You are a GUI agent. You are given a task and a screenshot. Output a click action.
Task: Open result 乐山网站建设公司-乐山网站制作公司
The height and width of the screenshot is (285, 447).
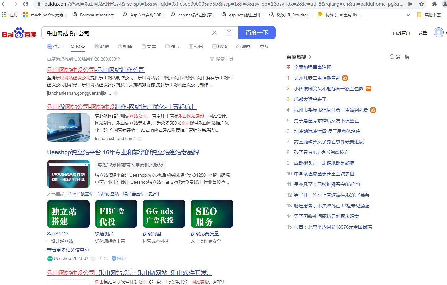[x=96, y=70]
